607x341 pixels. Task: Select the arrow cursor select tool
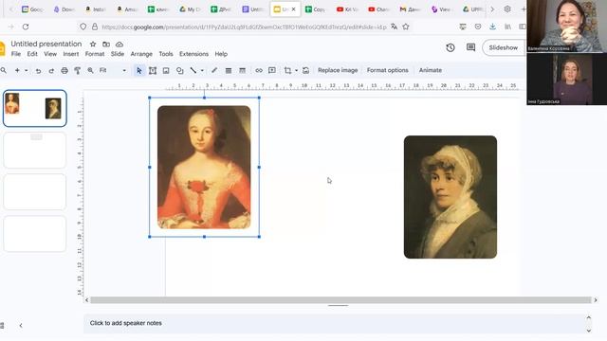click(x=139, y=70)
